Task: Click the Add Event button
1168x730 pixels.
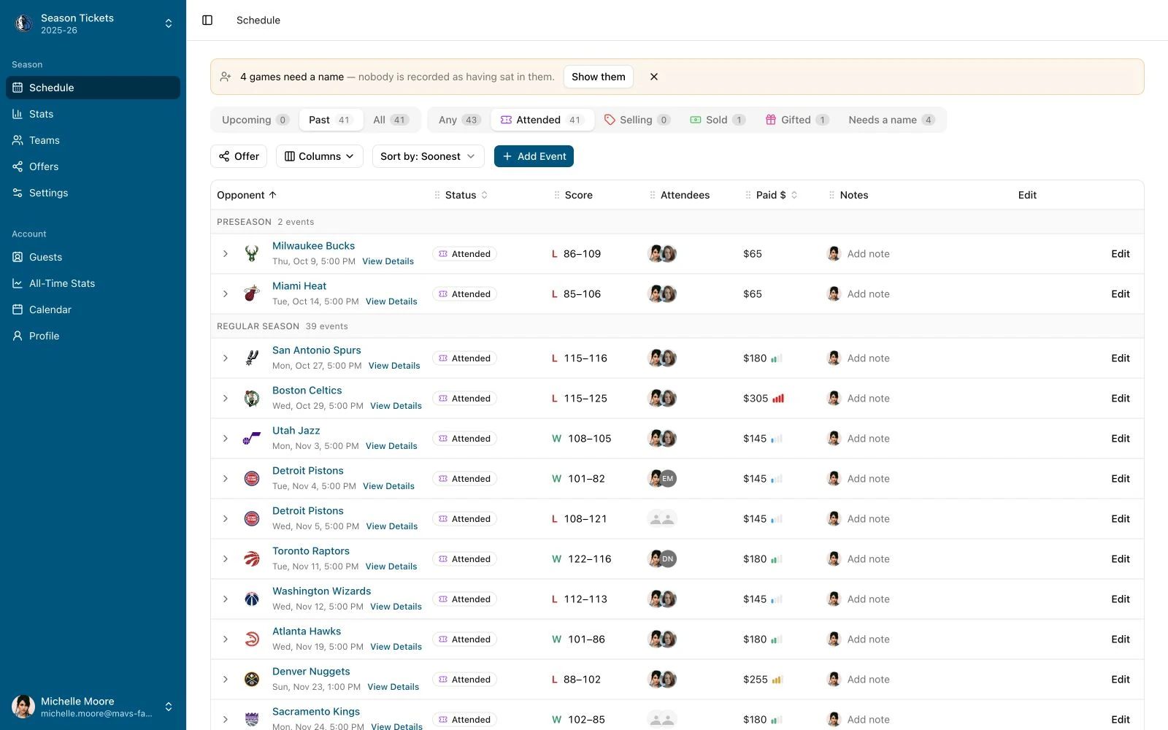Action: click(x=534, y=156)
